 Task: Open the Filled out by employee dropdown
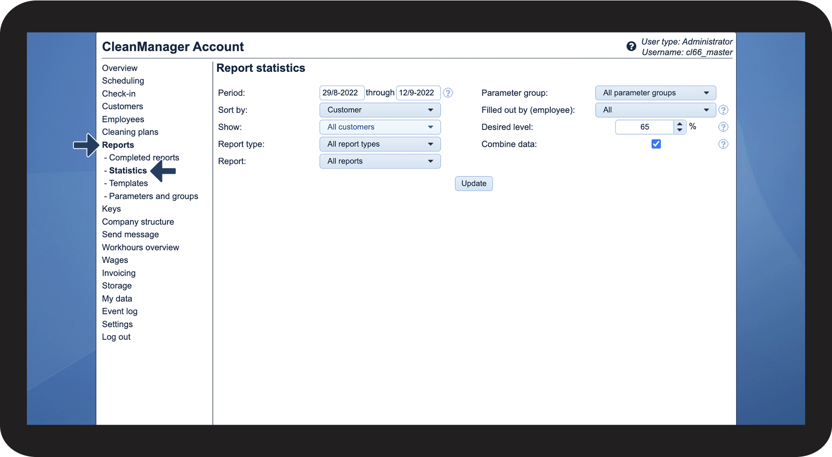pos(655,110)
